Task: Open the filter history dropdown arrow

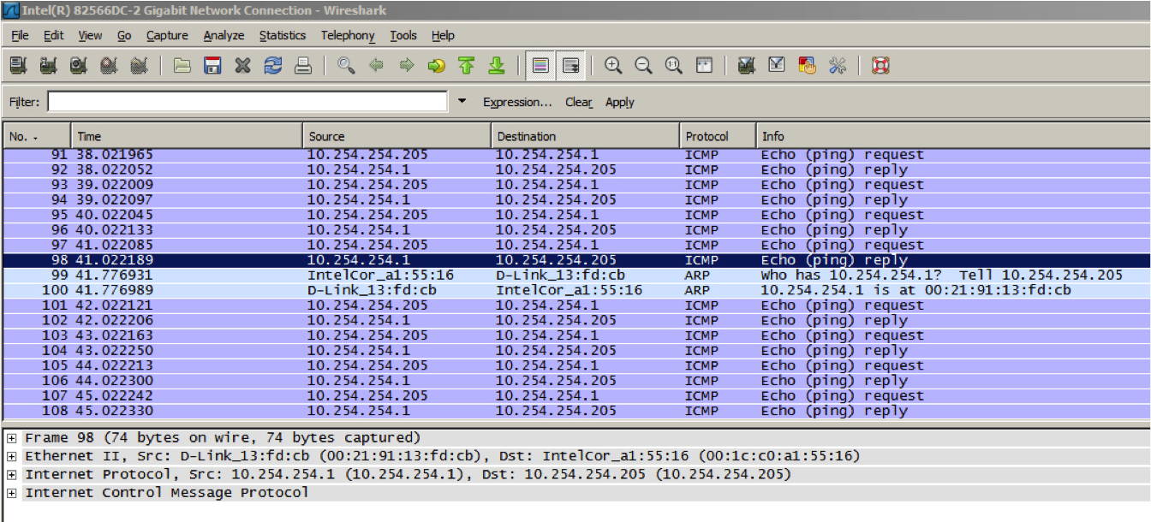Action: (x=462, y=101)
